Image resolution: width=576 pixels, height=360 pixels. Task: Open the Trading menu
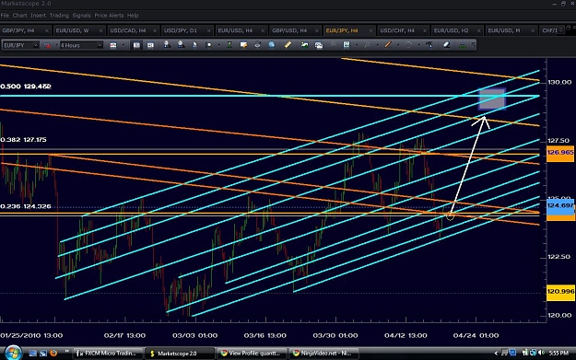click(59, 16)
